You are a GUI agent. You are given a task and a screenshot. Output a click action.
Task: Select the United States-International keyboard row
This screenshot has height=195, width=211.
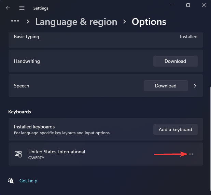point(106,154)
